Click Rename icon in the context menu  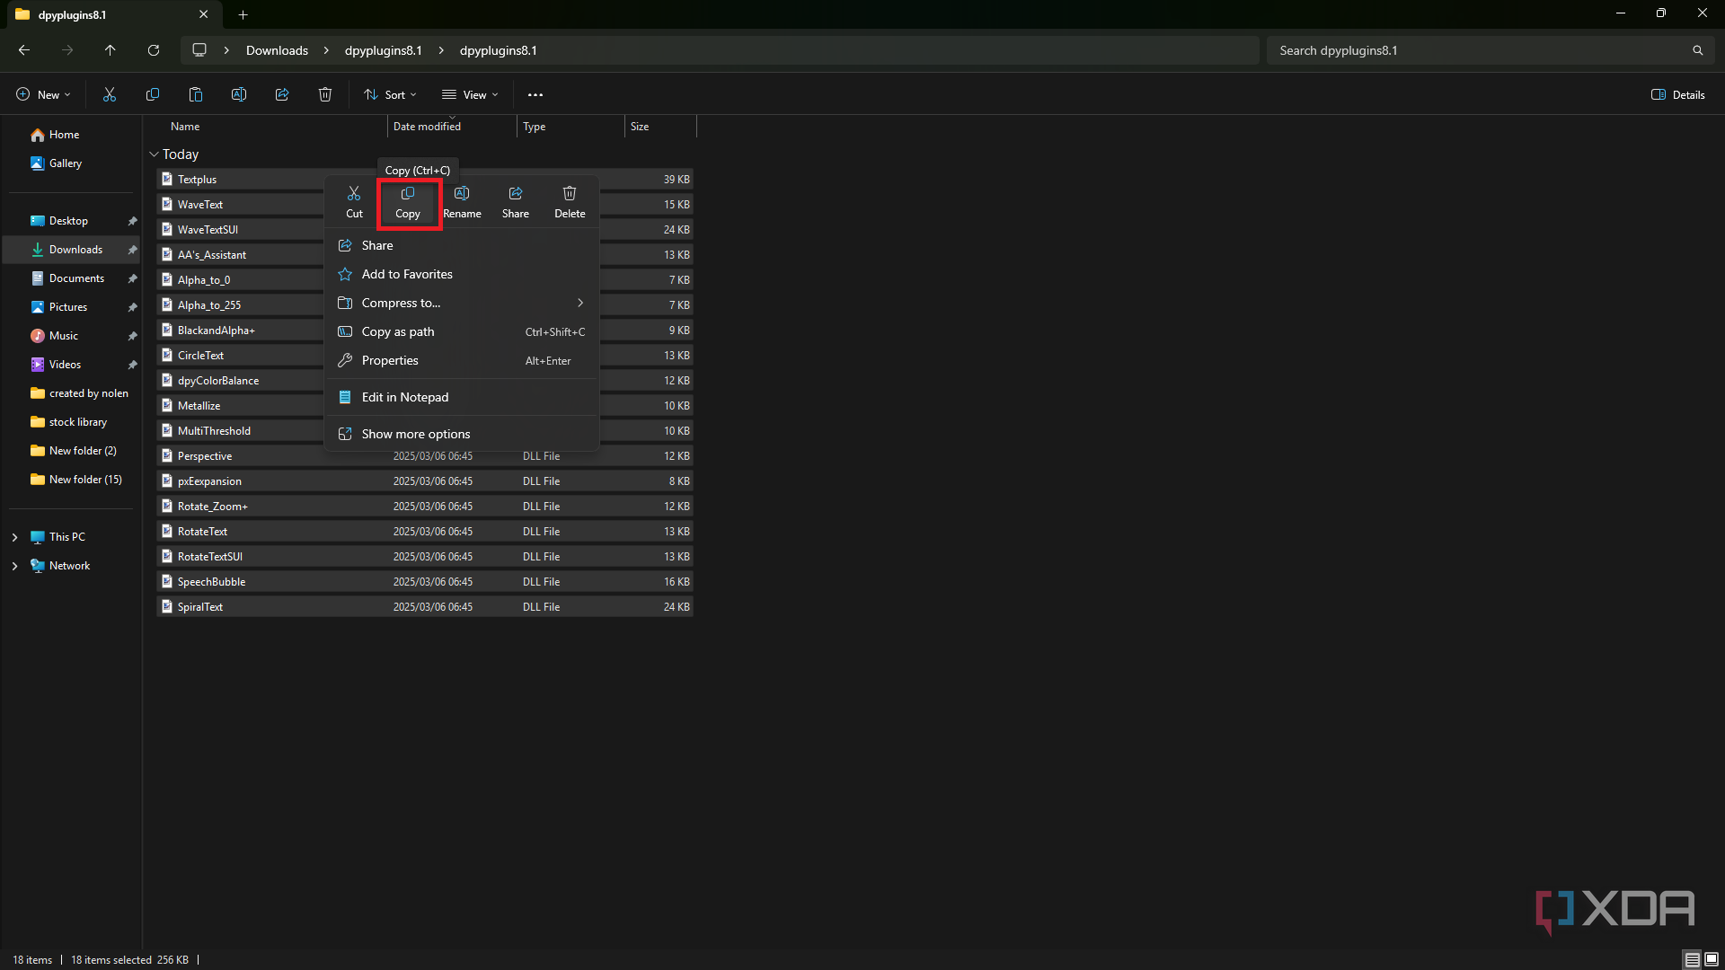pos(462,194)
